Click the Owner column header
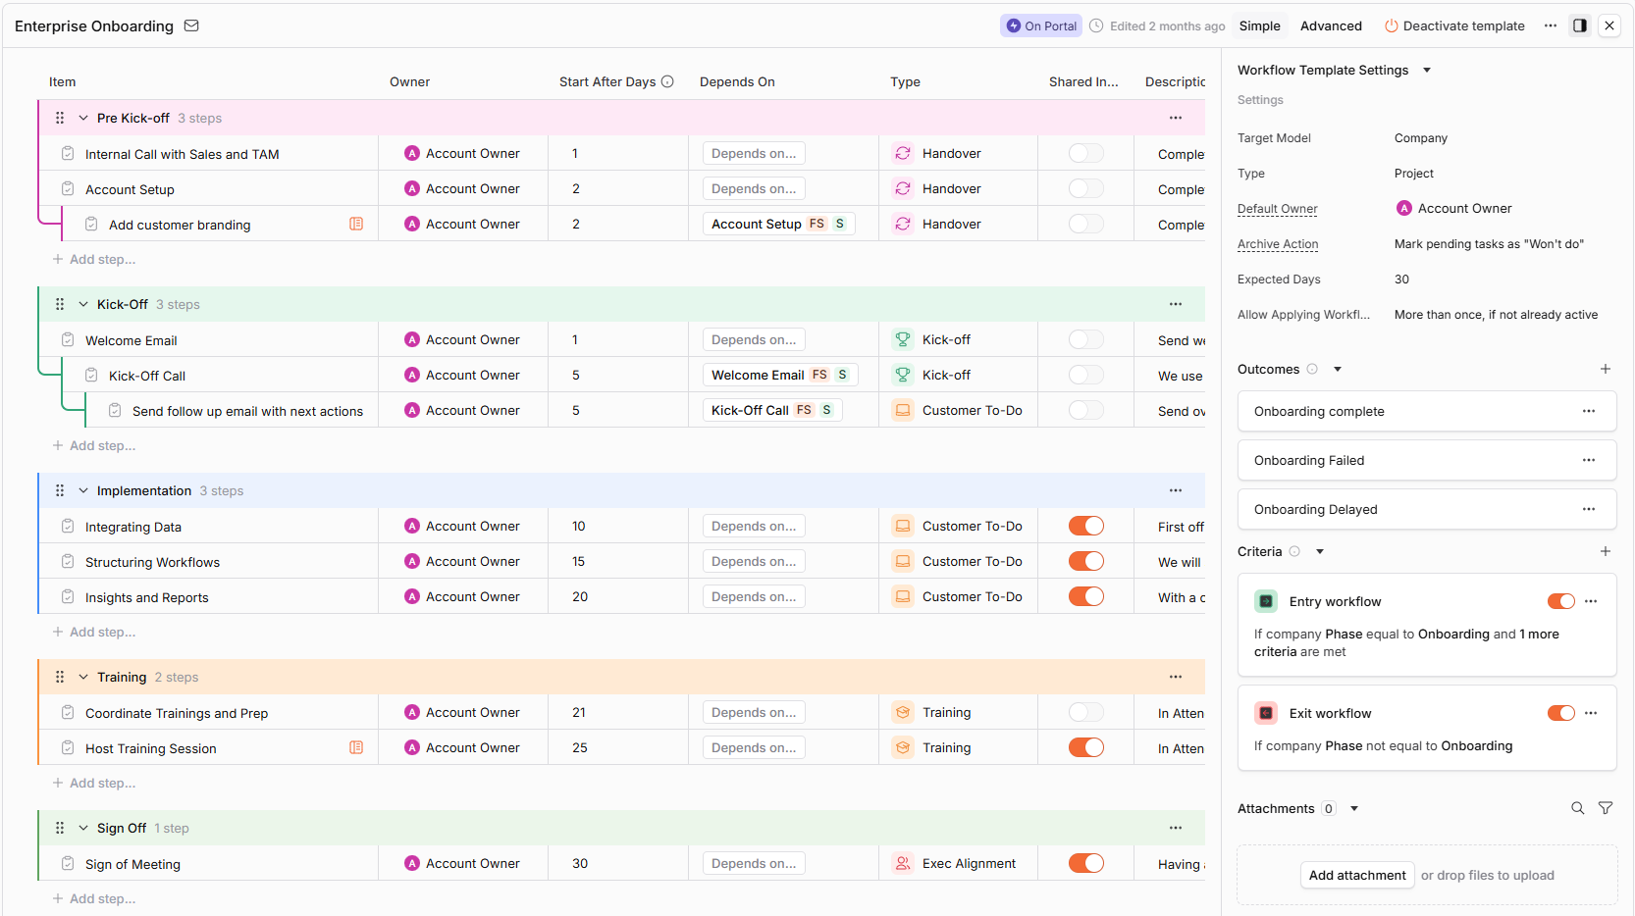 [x=409, y=81]
